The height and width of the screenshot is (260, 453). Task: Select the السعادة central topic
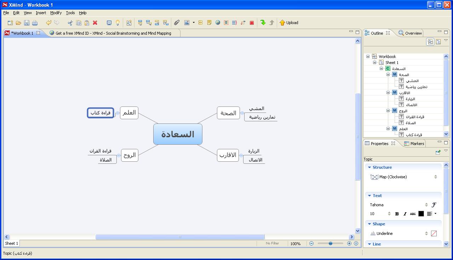click(x=178, y=134)
